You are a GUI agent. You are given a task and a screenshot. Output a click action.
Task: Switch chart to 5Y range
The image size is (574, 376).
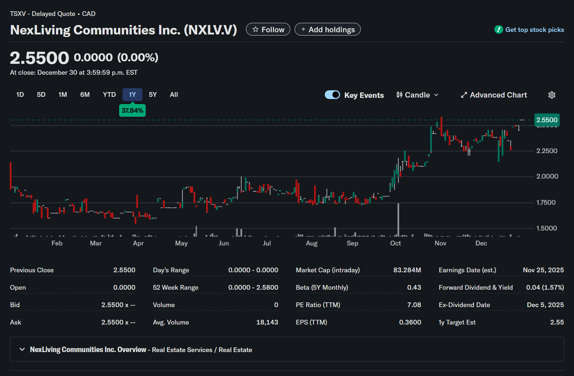153,95
